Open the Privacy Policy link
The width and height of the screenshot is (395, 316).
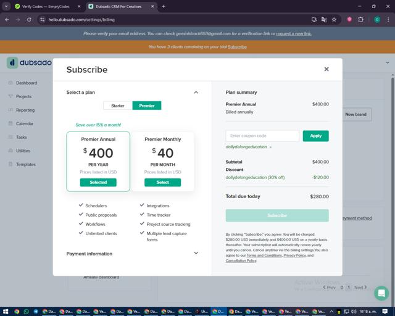(294, 256)
